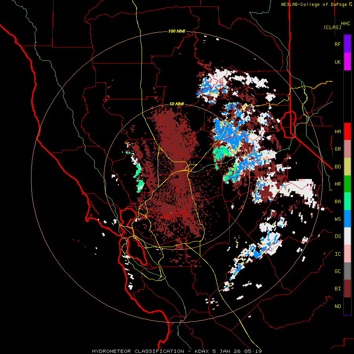Click the RF purple legend swatch
The height and width of the screenshot is (354, 354).
(347, 44)
